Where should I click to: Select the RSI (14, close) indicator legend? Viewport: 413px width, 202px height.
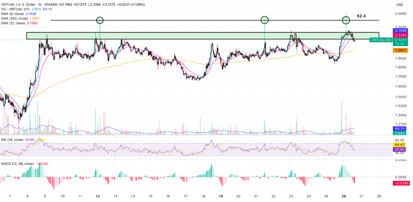(12, 139)
